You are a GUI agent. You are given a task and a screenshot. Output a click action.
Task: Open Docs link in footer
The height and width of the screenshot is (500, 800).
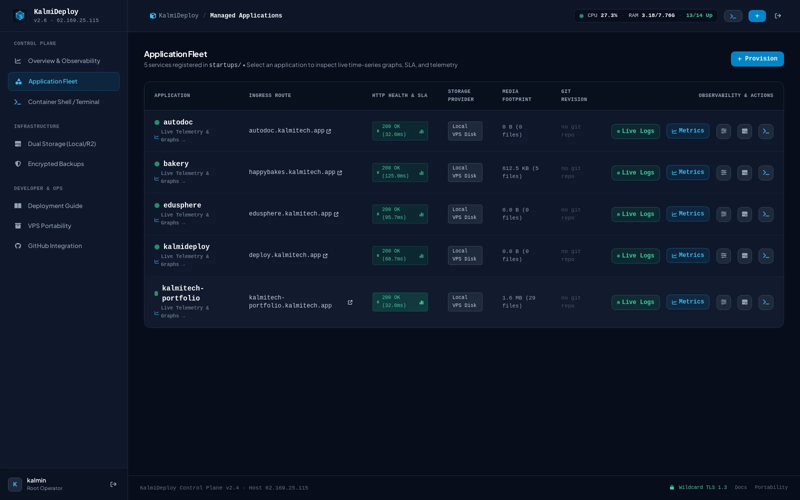pyautogui.click(x=741, y=487)
